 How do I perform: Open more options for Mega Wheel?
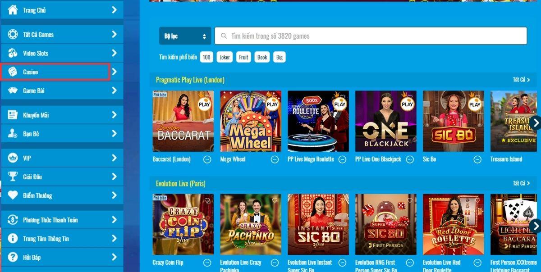pos(275,159)
